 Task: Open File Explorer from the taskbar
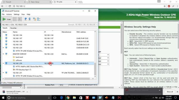tap(74, 97)
